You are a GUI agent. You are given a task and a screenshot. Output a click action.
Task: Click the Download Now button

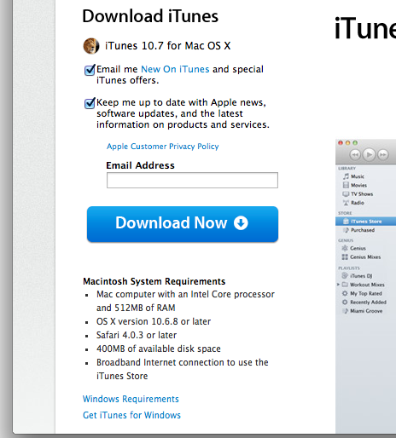(183, 224)
